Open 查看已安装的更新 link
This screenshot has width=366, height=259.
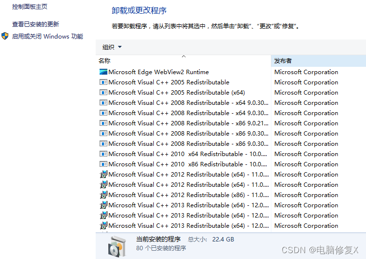coord(36,24)
